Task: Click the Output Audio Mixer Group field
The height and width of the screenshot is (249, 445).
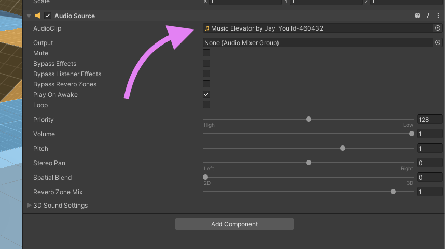Action: click(x=316, y=43)
